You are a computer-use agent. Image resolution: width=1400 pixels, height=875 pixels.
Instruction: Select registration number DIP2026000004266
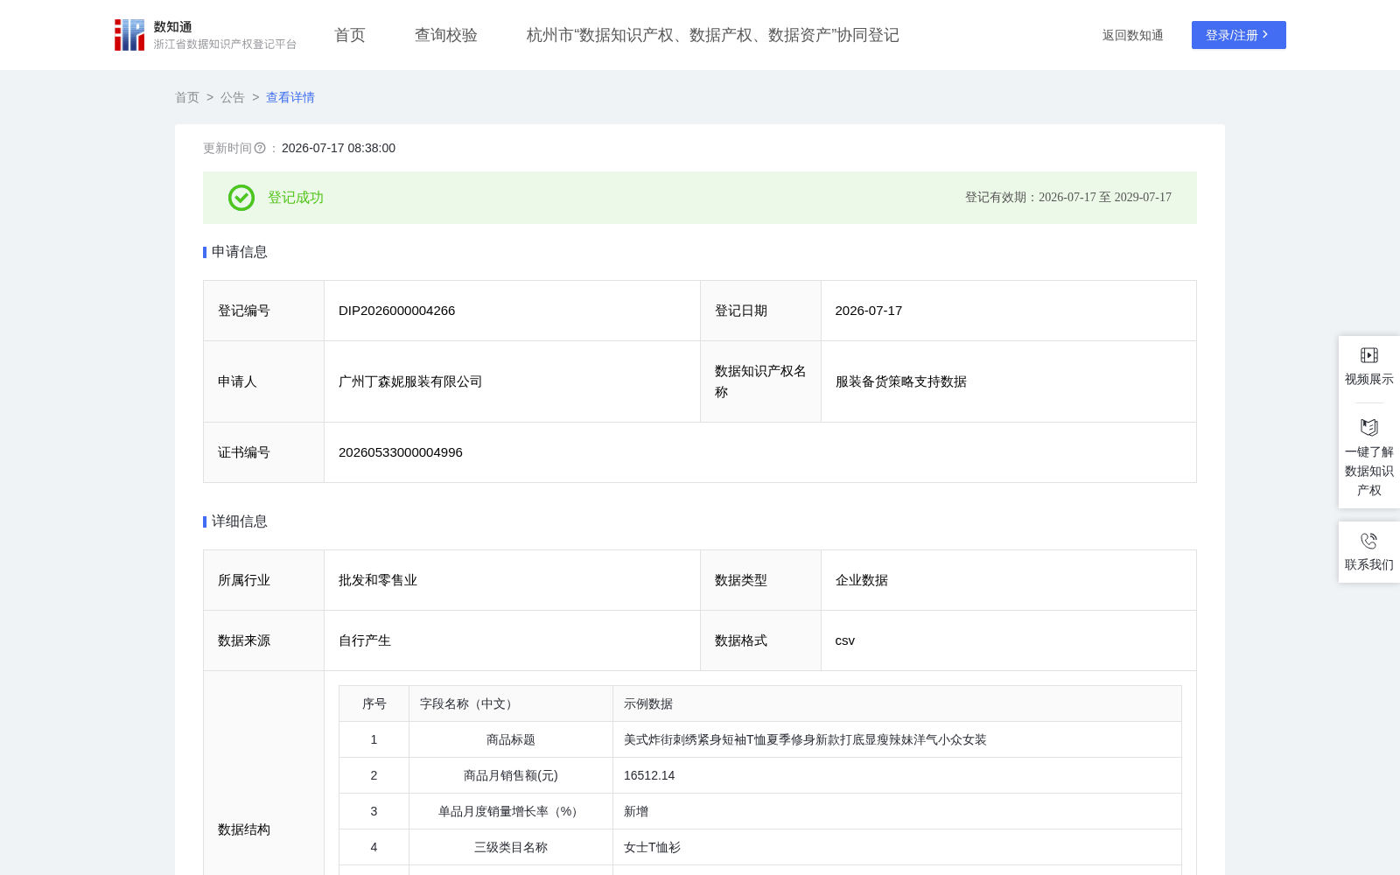[x=396, y=311]
